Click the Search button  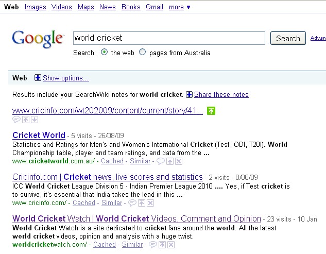tap(288, 38)
